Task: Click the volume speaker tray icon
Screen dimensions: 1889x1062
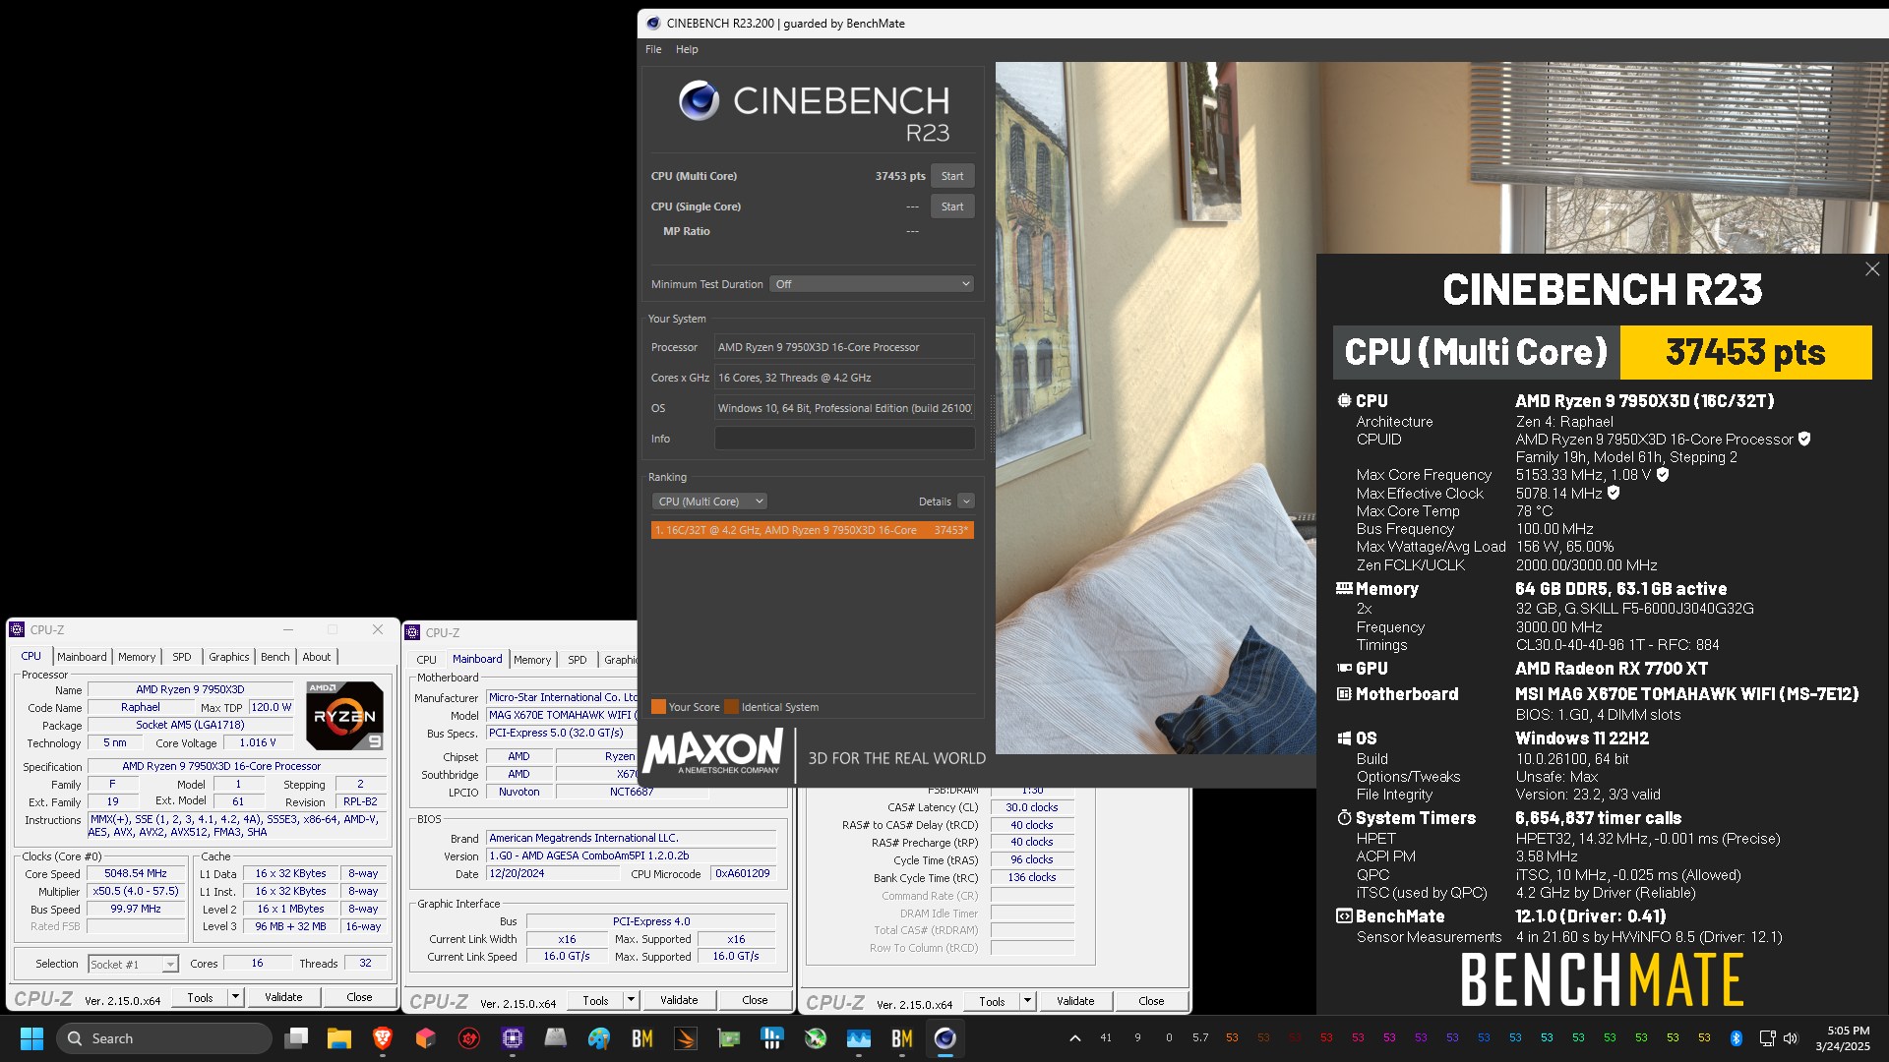Action: click(1791, 1038)
